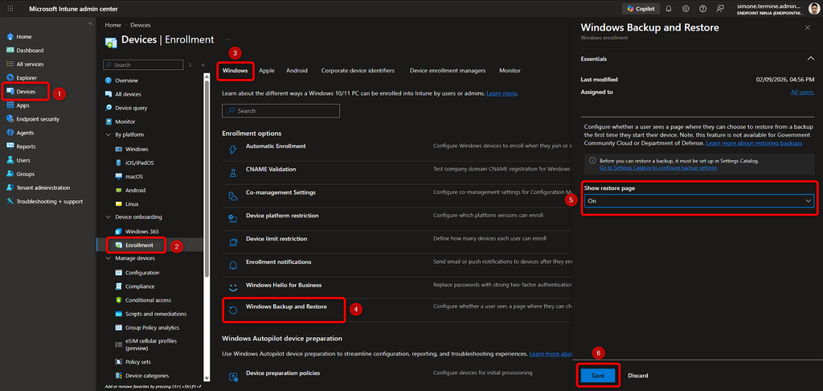
Task: Open the help question mark icon
Action: pos(702,9)
